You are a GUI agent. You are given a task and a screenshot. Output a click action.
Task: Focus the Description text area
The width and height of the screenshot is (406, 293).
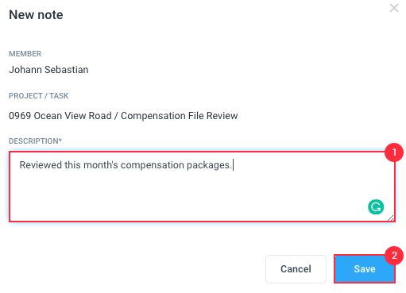(x=202, y=187)
